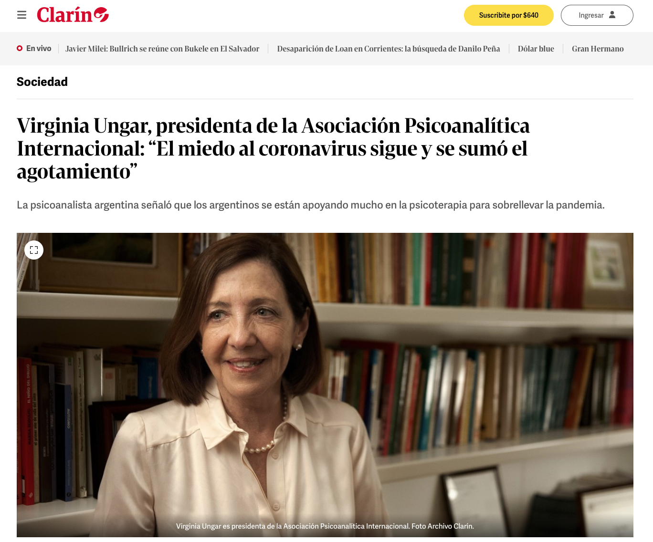Image resolution: width=653 pixels, height=542 pixels.
Task: Click the photo caption text
Action: point(325,526)
